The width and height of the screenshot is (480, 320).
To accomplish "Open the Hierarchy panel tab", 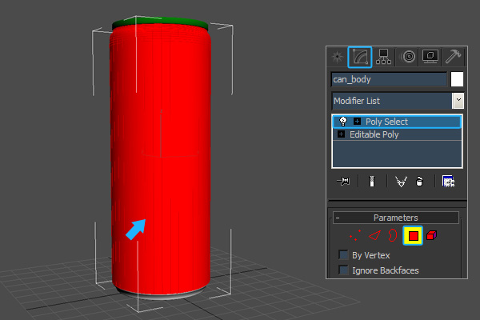I will point(383,57).
